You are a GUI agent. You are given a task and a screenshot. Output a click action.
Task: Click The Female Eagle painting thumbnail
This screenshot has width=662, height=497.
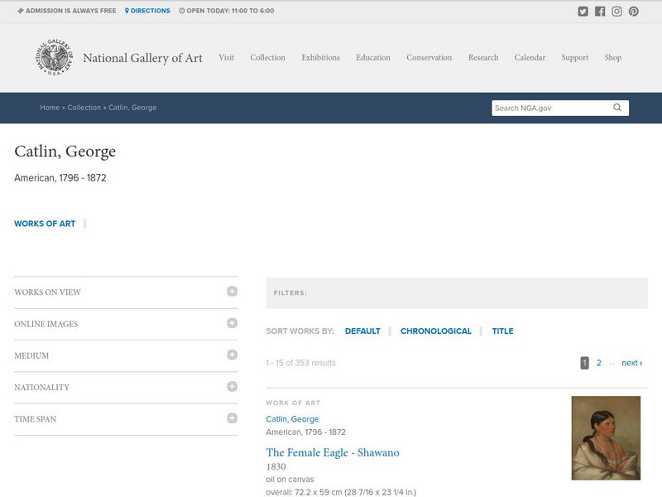pos(606,438)
